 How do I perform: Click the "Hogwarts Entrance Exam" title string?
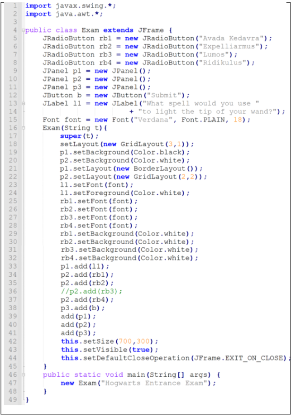(x=154, y=383)
